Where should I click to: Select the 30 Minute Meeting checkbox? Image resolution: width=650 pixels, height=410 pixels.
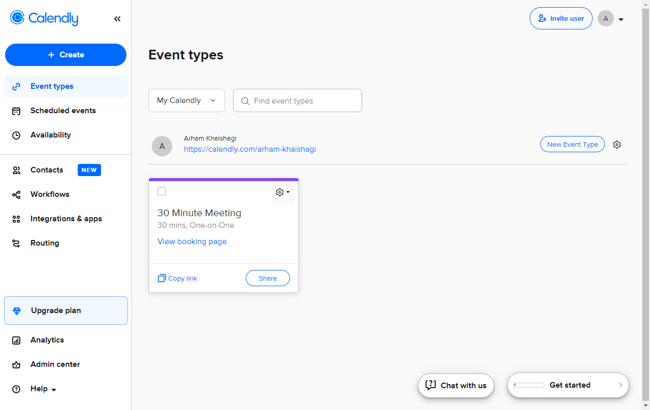pos(161,191)
